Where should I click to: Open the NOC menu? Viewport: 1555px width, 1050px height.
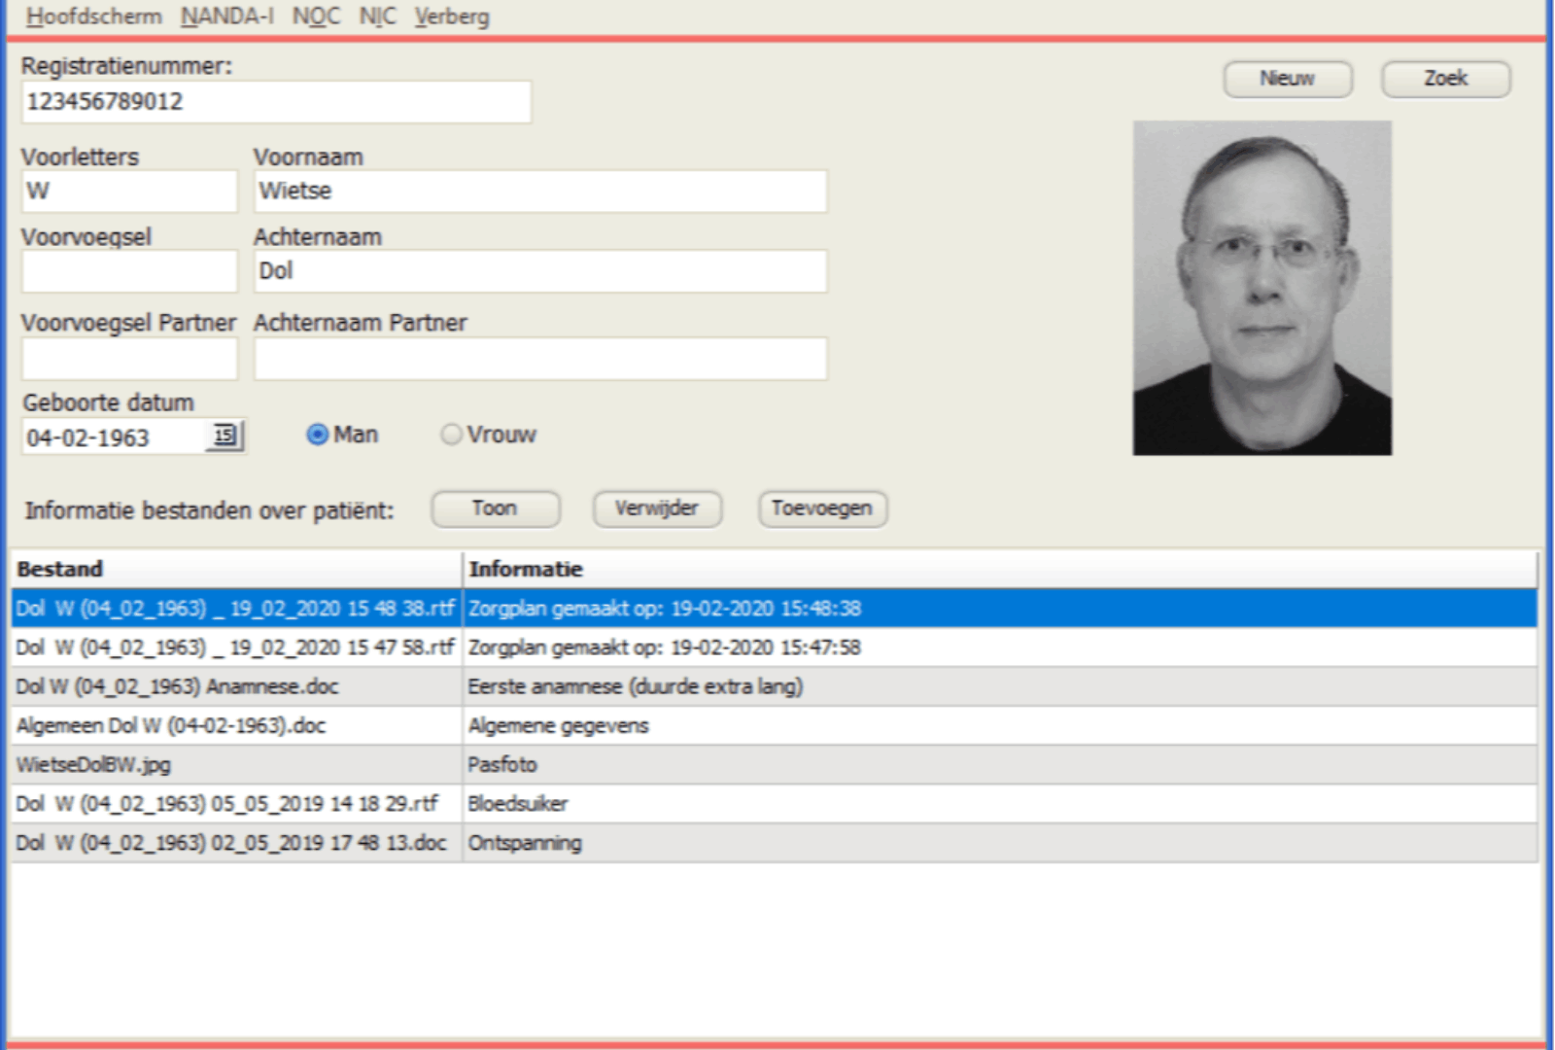click(x=316, y=17)
